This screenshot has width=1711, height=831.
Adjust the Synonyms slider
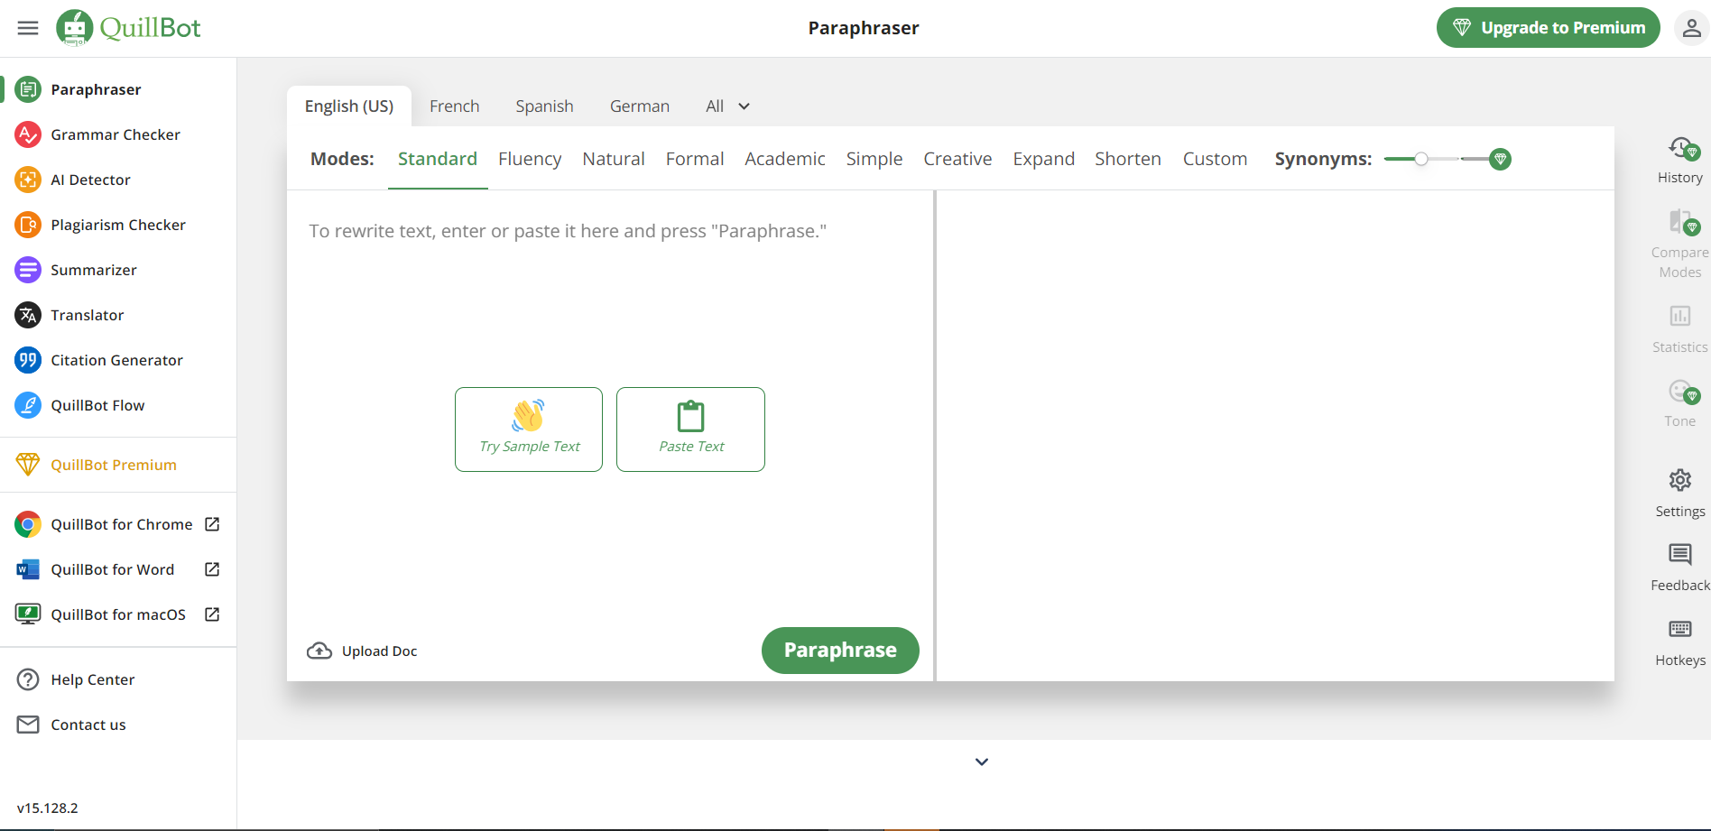(1422, 158)
